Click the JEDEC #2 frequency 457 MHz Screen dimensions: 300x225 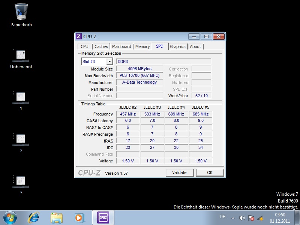tap(128, 114)
